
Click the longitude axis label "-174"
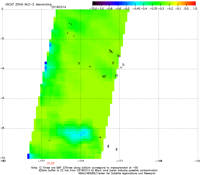pyautogui.click(x=81, y=161)
